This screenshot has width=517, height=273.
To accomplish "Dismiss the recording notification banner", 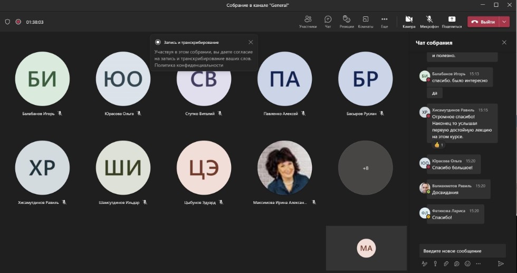I will [x=251, y=42].
